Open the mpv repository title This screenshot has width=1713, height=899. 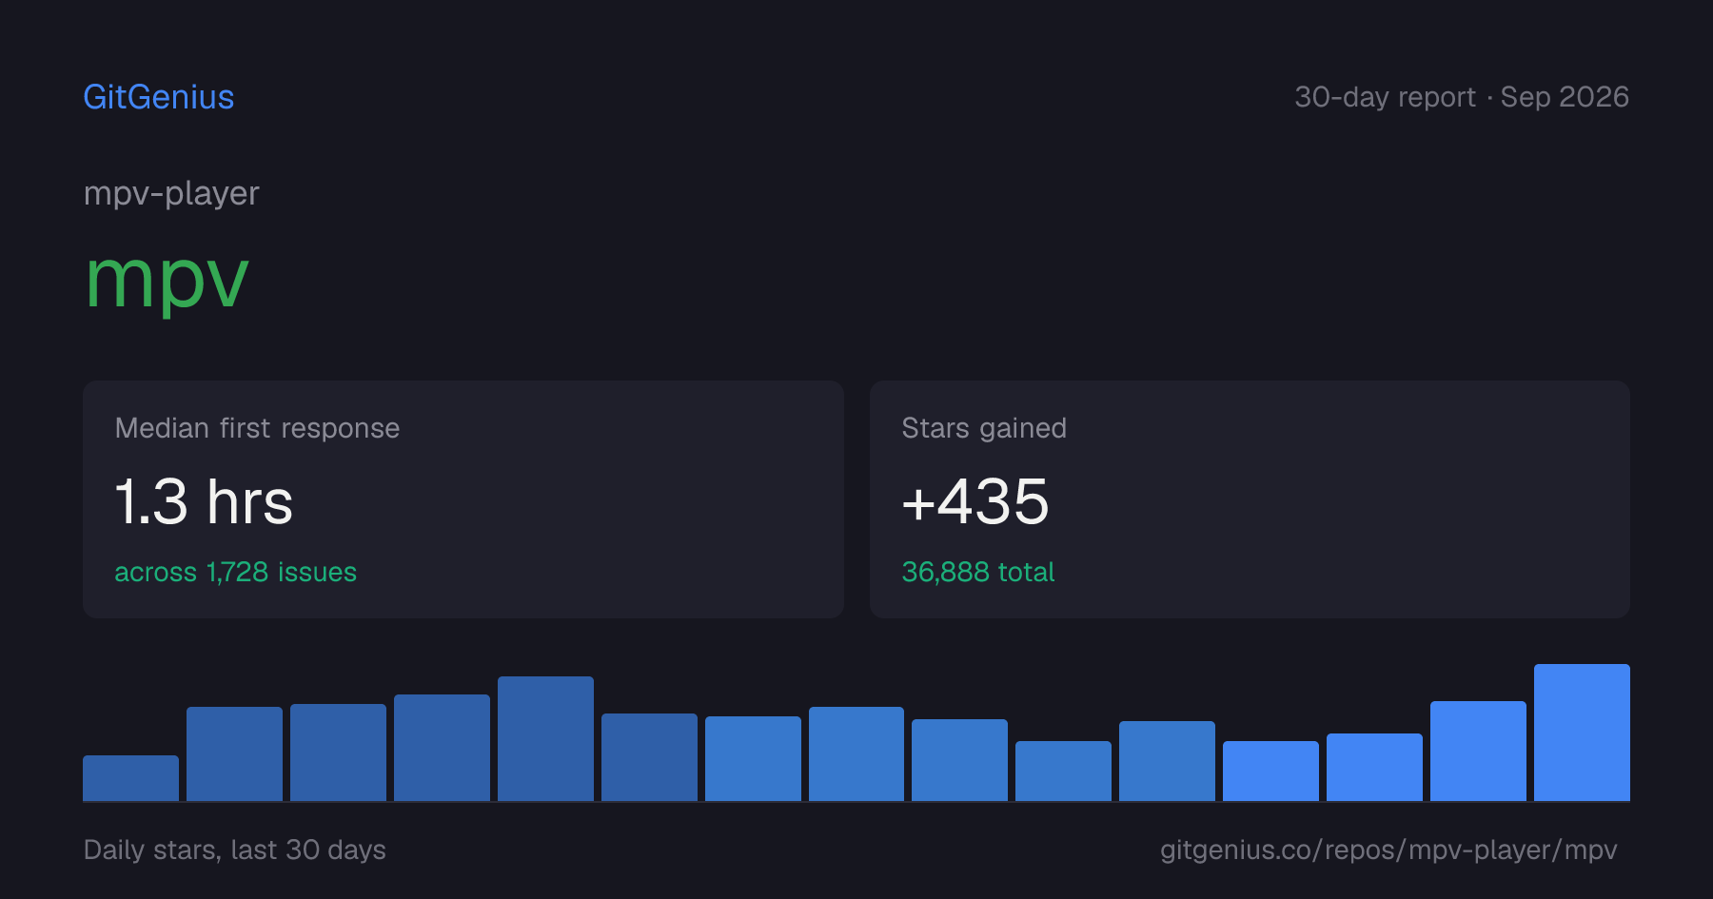coord(167,281)
